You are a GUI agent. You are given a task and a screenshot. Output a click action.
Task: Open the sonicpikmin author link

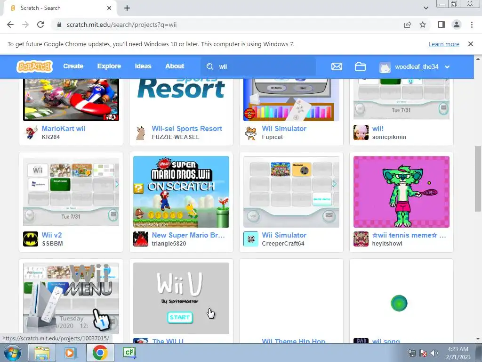point(389,137)
